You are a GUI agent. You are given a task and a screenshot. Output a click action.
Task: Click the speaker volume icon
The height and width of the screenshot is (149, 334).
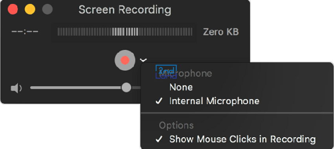tap(16, 88)
